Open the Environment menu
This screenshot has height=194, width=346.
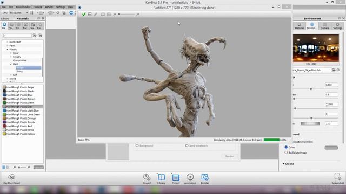click(23, 7)
